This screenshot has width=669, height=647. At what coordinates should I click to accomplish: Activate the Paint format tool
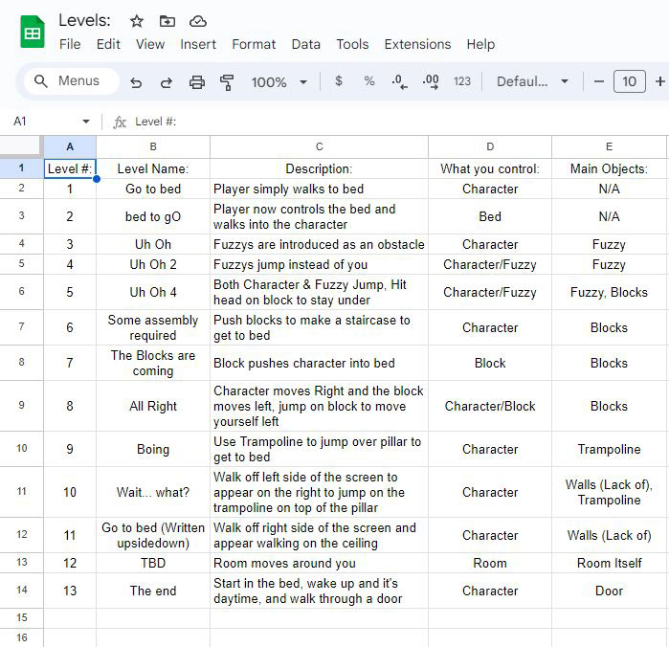point(227,81)
